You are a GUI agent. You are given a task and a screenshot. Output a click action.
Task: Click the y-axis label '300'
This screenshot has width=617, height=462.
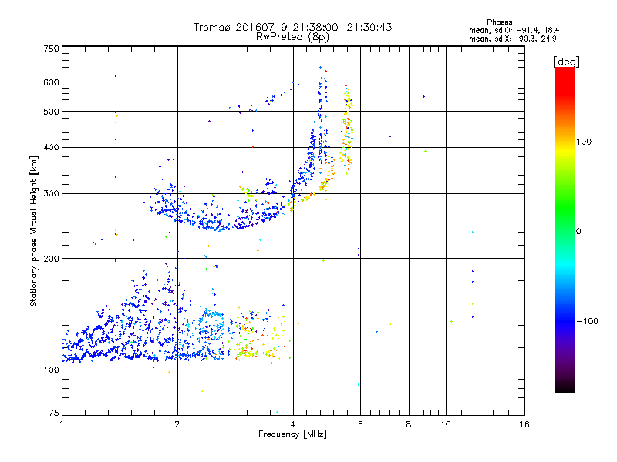point(51,194)
